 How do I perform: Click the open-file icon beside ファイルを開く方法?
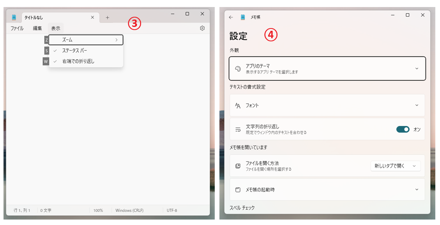(x=238, y=166)
